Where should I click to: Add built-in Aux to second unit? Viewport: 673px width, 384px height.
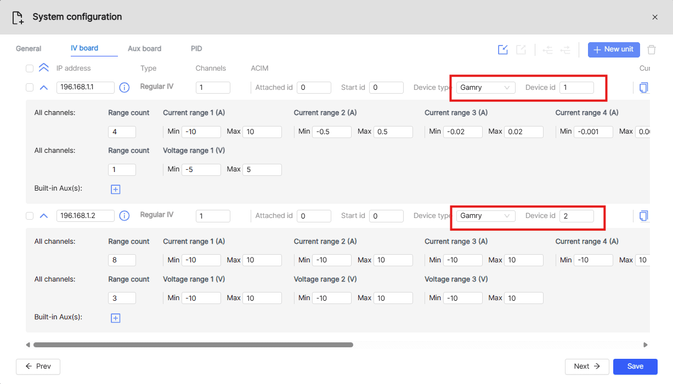tap(115, 318)
